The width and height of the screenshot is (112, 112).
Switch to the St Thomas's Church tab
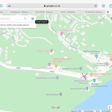pyautogui.click(x=93, y=12)
